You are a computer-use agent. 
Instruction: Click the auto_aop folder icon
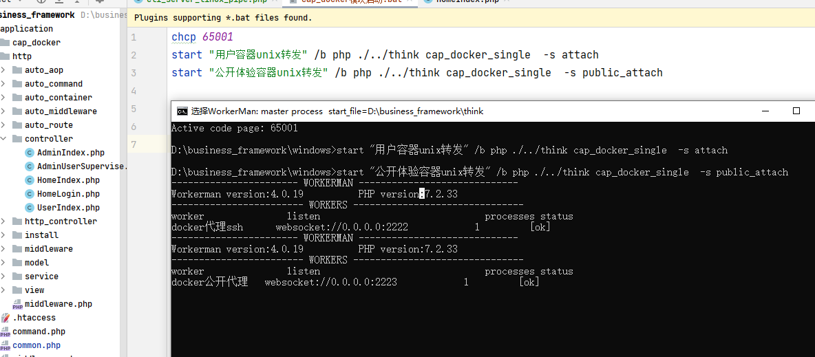pos(17,70)
